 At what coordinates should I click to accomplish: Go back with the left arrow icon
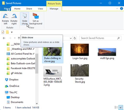click(4, 38)
